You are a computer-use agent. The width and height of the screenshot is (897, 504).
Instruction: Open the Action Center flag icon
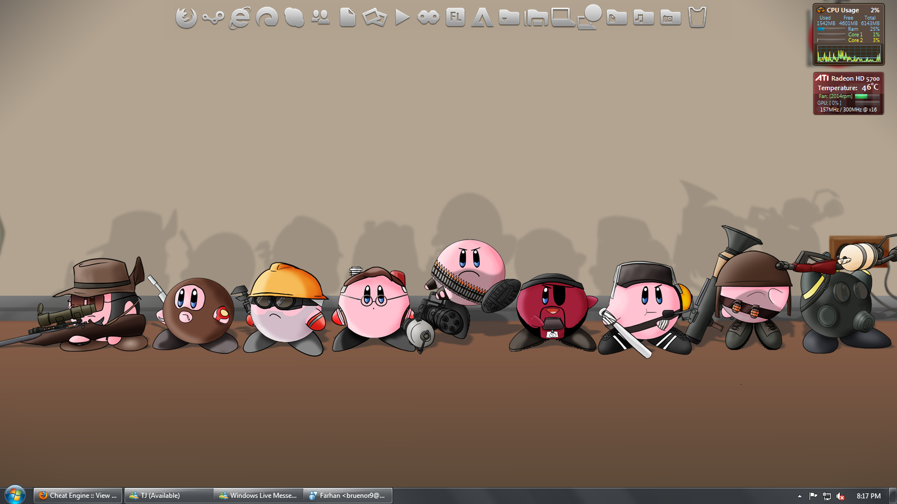pyautogui.click(x=813, y=496)
